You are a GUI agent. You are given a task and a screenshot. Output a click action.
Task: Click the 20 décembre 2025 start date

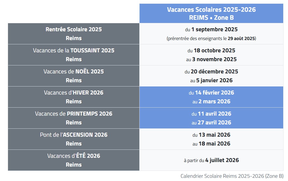(214, 72)
